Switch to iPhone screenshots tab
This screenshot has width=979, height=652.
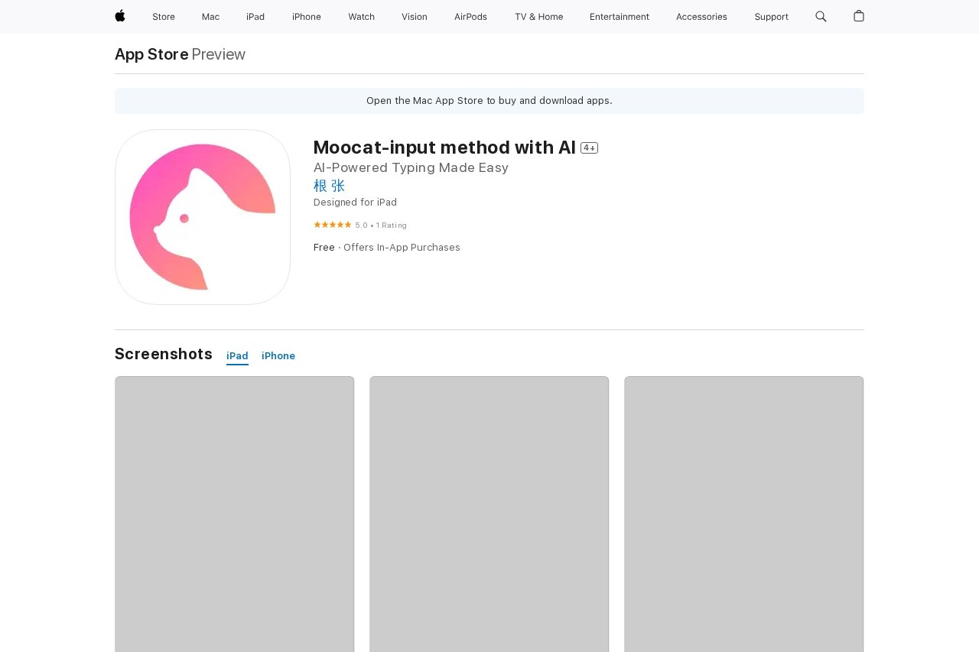278,356
